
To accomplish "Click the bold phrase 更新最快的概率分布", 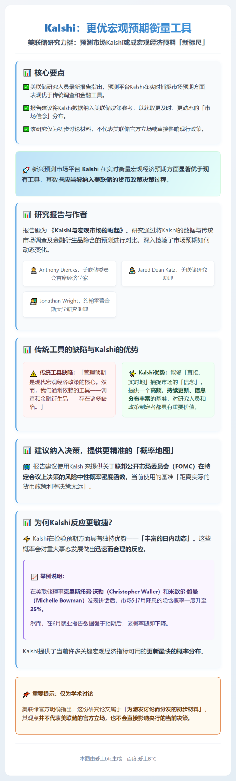I will [174, 651].
